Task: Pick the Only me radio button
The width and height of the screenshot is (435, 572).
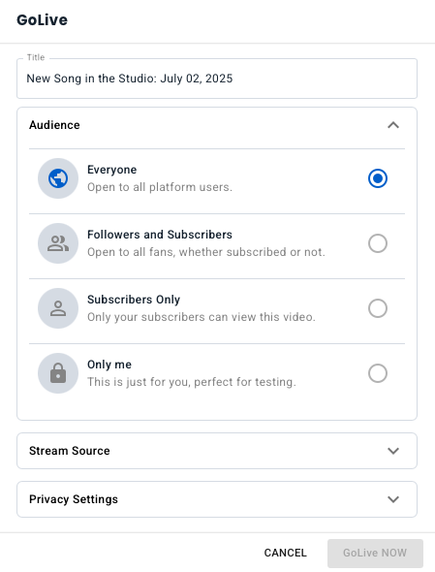Action: coord(378,373)
